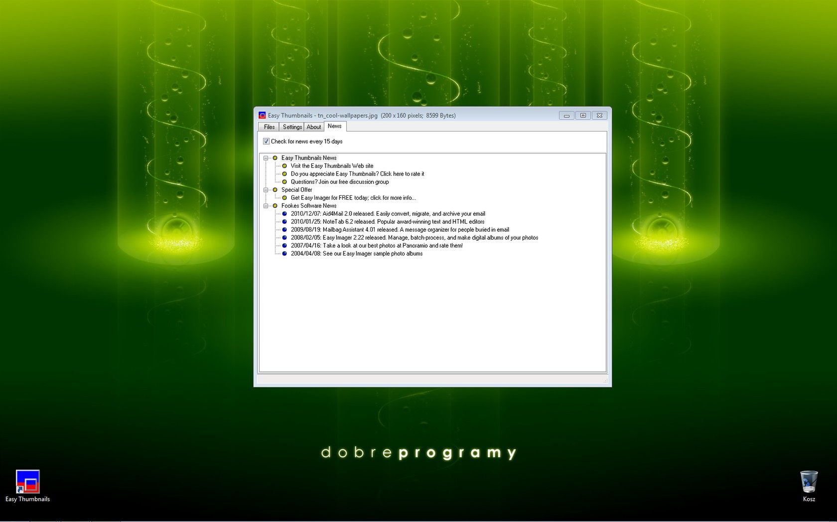Switch to the Settings tab
This screenshot has width=837, height=522.
pyautogui.click(x=292, y=127)
